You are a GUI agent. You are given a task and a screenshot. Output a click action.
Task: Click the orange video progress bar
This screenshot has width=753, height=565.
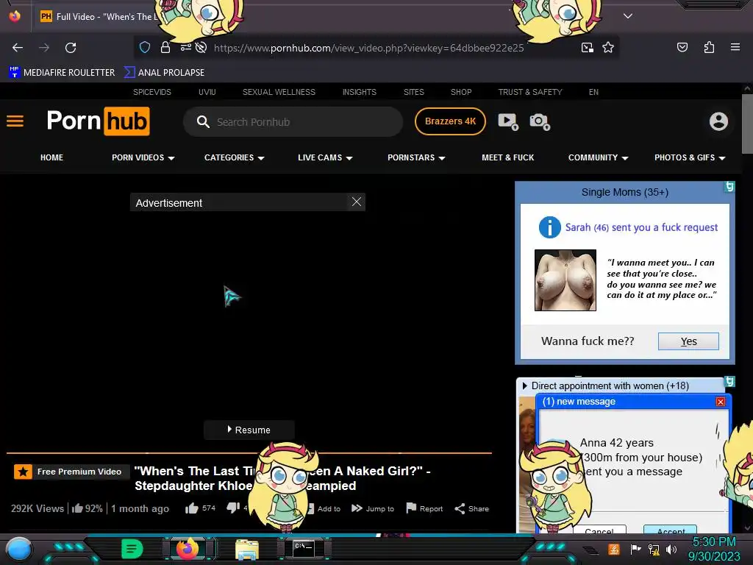coord(249,452)
